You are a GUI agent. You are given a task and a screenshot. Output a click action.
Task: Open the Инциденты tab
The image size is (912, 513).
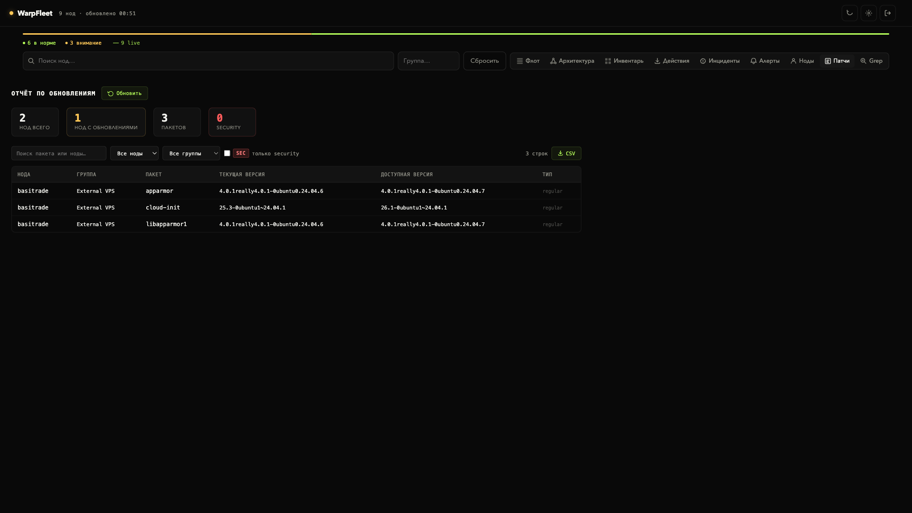[x=720, y=61]
